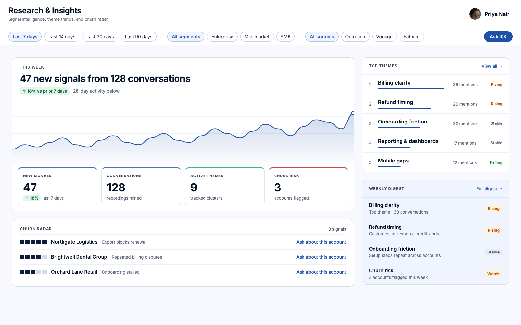521x325 pixels.
Task: Click the 18% vs prior 7 days badge
Action: [45, 91]
